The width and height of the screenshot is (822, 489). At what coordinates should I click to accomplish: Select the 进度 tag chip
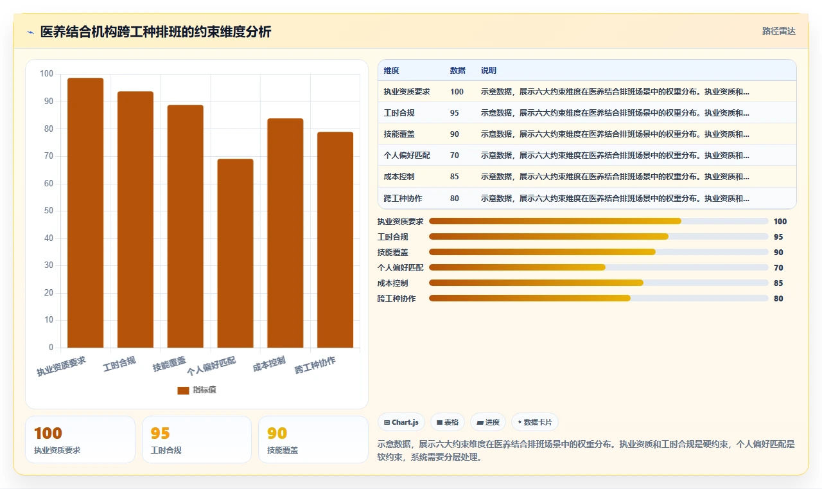[x=487, y=422]
